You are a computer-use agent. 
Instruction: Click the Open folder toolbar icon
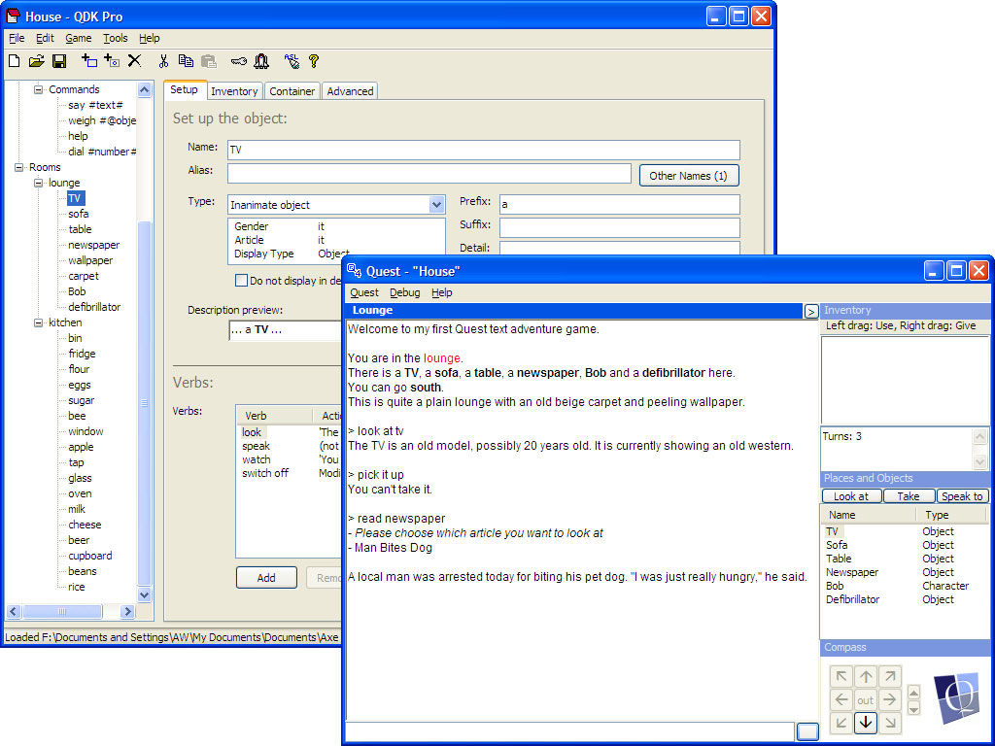(37, 61)
